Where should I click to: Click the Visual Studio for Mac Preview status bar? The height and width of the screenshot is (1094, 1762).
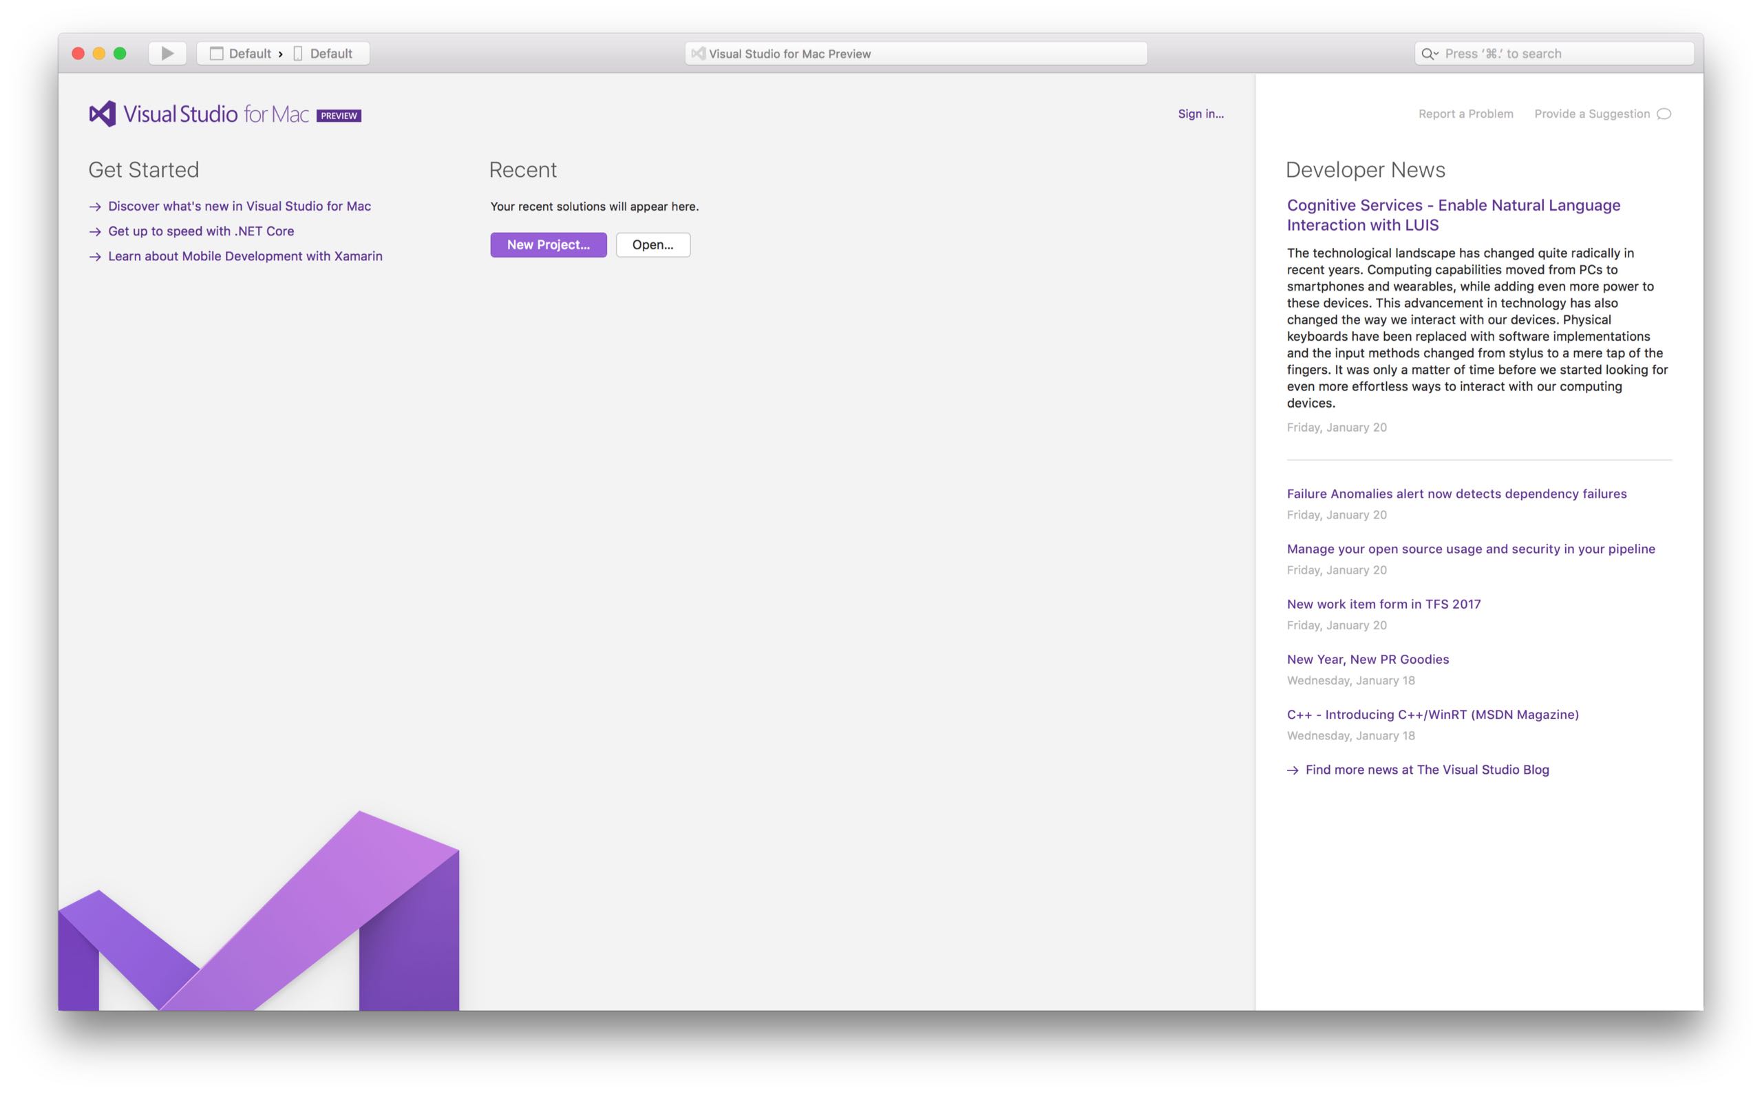point(915,54)
